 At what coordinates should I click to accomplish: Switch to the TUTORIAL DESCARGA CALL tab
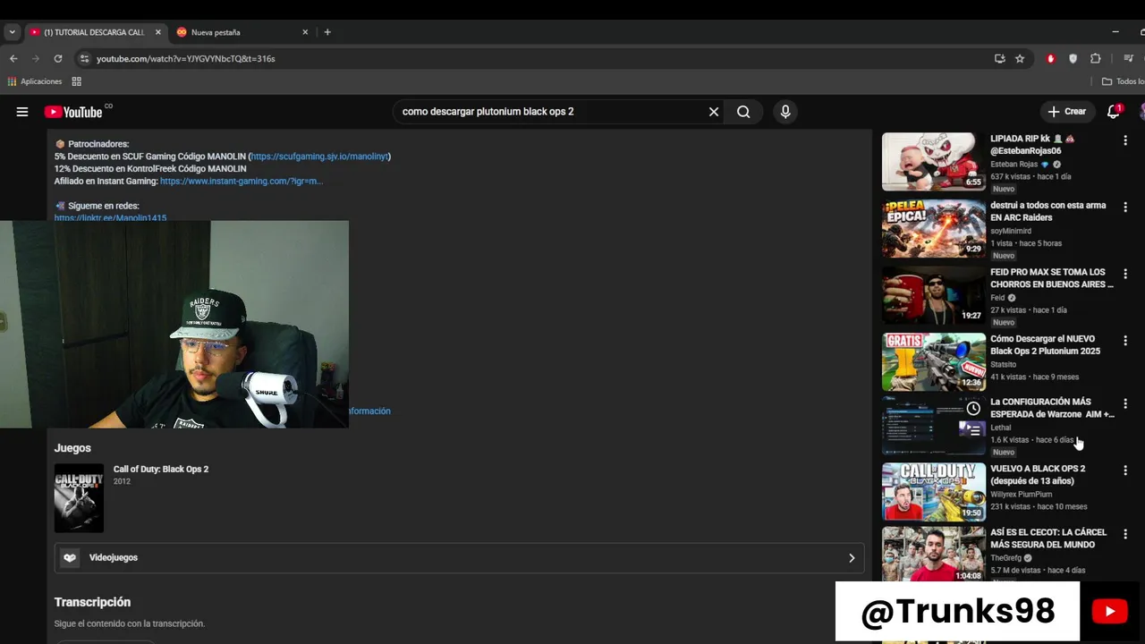click(x=95, y=32)
